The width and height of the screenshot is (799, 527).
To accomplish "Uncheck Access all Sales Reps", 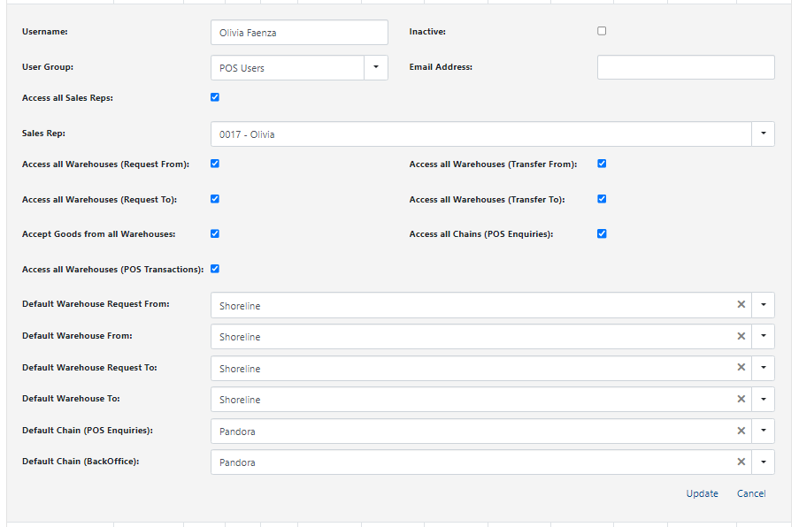I will (x=215, y=97).
